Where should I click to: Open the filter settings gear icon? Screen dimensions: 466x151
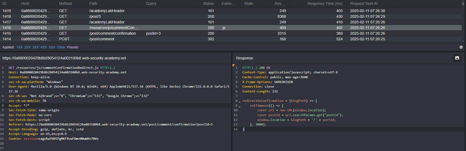pos(461,47)
